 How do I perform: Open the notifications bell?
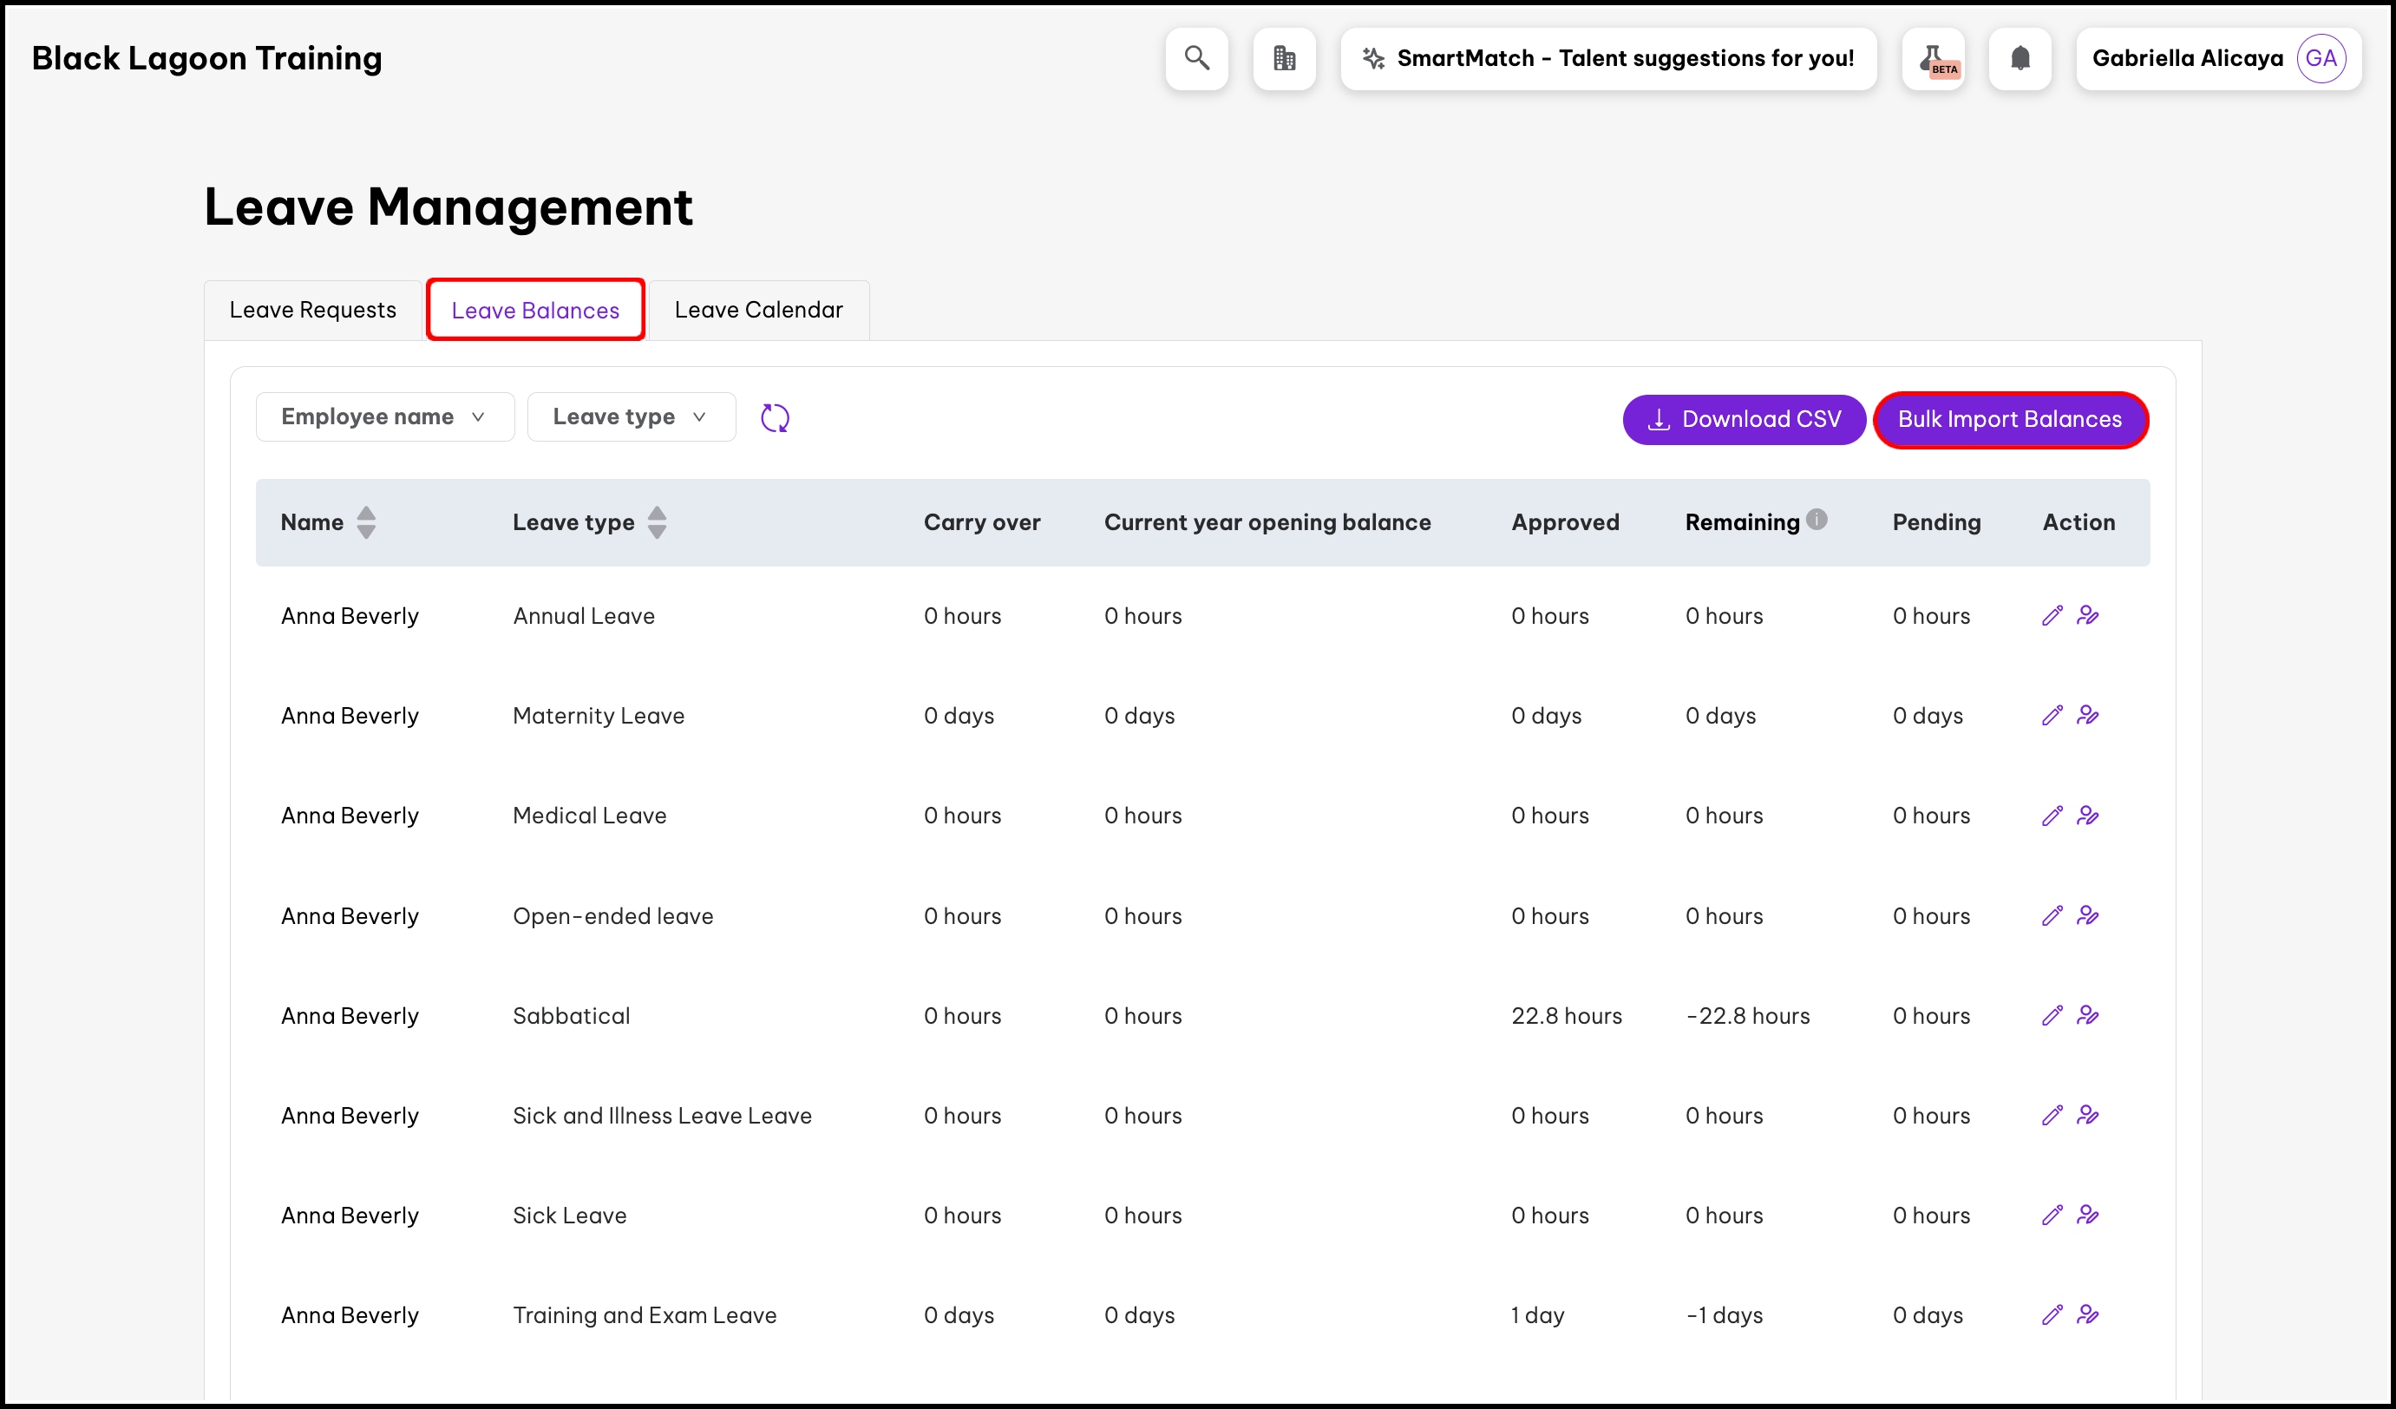point(2020,58)
